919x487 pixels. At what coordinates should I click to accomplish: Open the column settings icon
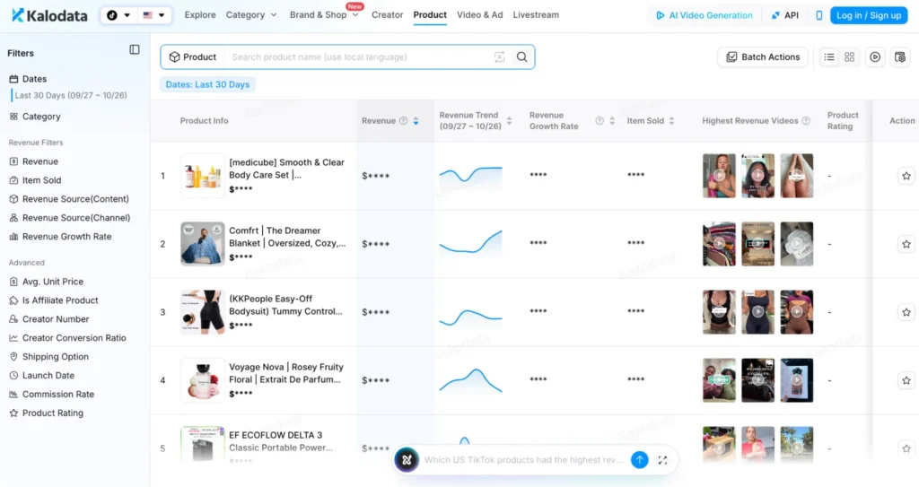point(900,57)
